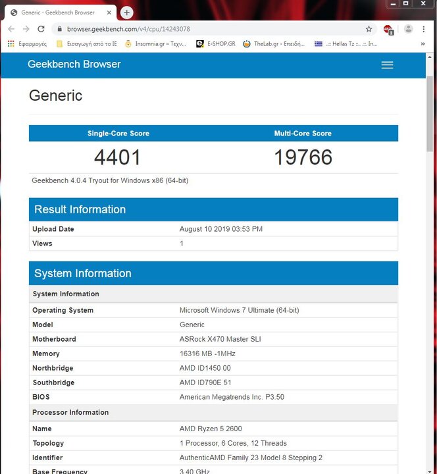The height and width of the screenshot is (474, 437).
Task: Click the AMD ID790E 51 southbridge value
Action: pos(205,382)
